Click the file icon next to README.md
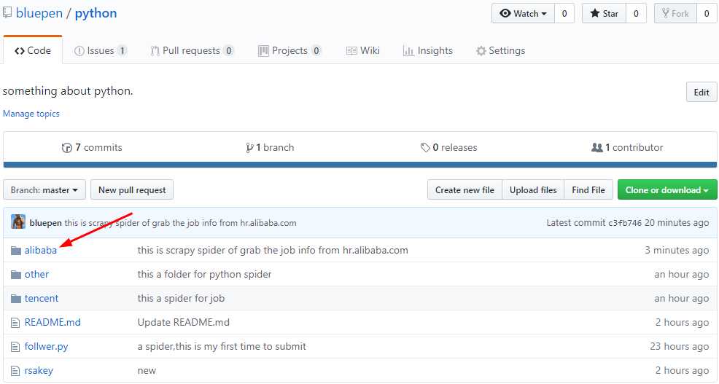The width and height of the screenshot is (719, 384). 15,323
